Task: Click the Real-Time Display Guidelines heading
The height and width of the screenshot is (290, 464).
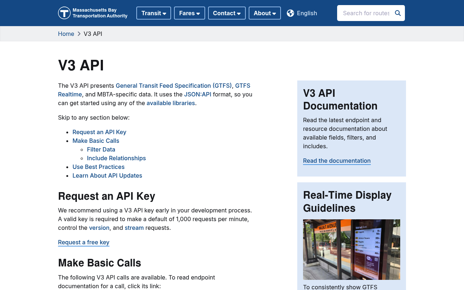Action: 347,202
